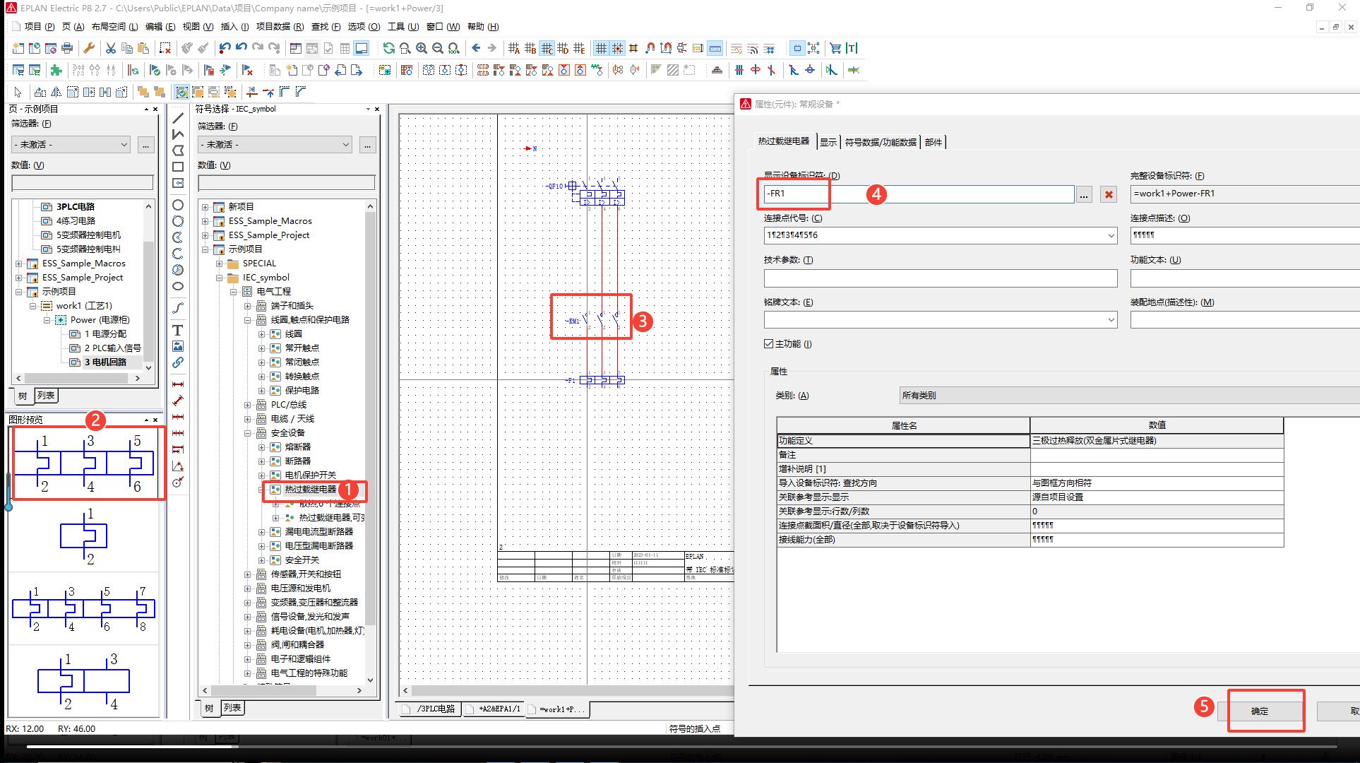The height and width of the screenshot is (763, 1360).
Task: Click the print icon in toolbar
Action: [67, 48]
